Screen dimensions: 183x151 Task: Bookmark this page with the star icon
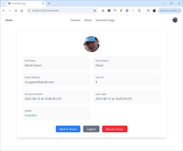tap(95, 10)
